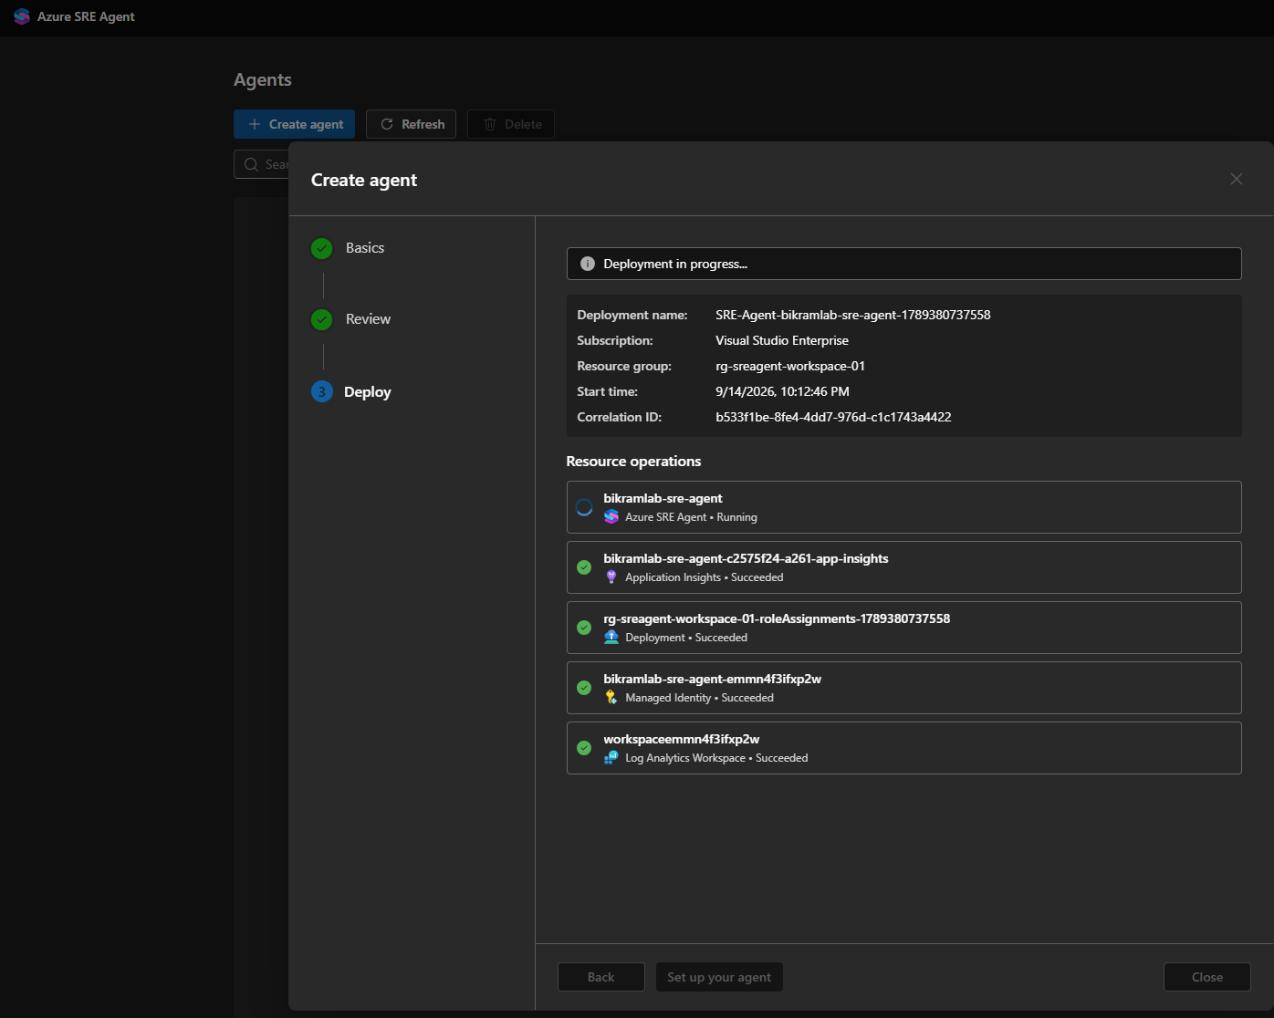Select the bikramlab-sre-agent-c2575f24-a261-app-insights name
1274x1018 pixels.
(x=746, y=558)
